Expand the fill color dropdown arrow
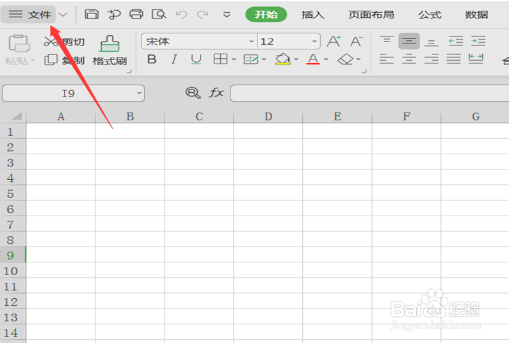 [296, 60]
